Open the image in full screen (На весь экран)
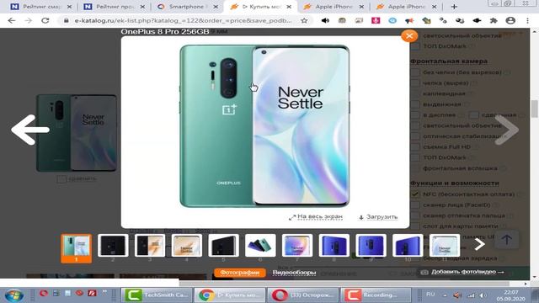 [316, 217]
